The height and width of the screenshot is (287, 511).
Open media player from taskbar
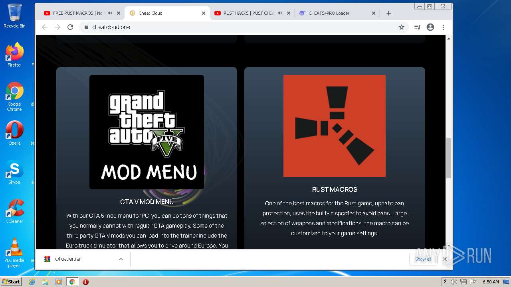[59, 282]
